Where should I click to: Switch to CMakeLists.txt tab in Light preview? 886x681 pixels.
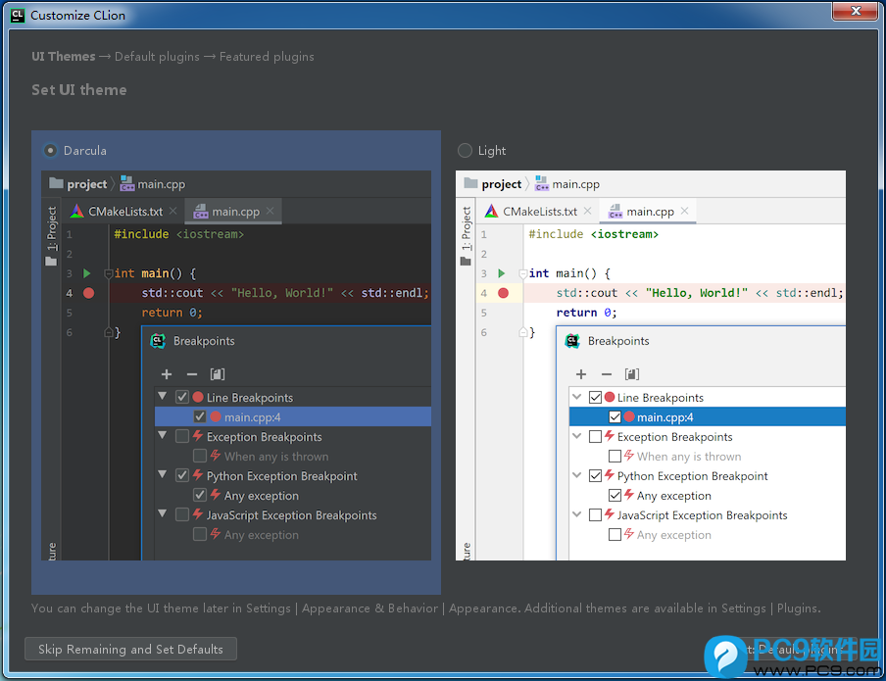pos(538,212)
